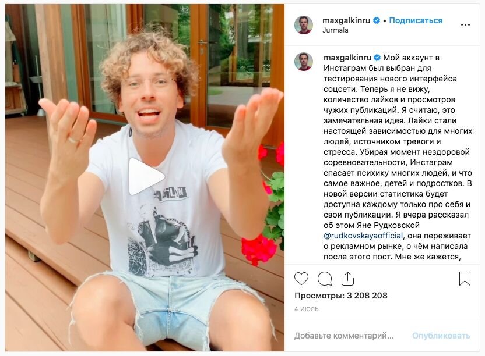485x356 pixels.
Task: Click the caption text beginning Мой аккаунт
Action: click(398, 157)
